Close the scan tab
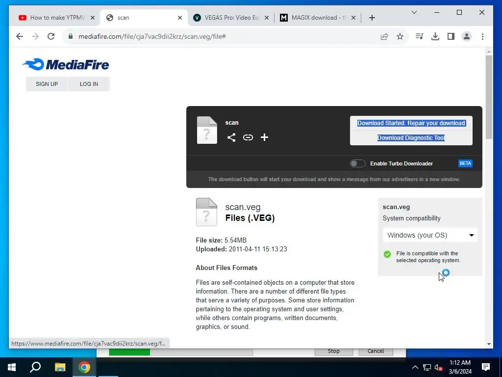502x377 pixels. (180, 18)
